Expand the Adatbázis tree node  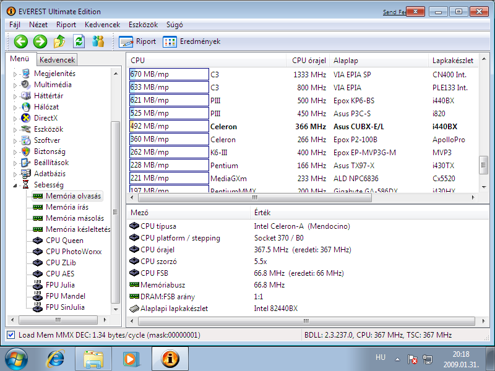click(15, 174)
